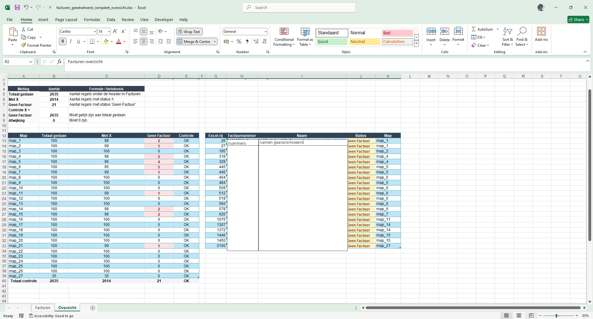Screen dimensions: 593x319
Task: Open the Conditional Formatting menu
Action: (x=284, y=37)
